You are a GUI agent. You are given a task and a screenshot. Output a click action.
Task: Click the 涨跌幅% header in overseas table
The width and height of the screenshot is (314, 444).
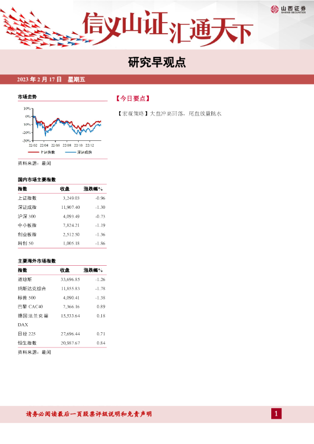tap(93, 270)
